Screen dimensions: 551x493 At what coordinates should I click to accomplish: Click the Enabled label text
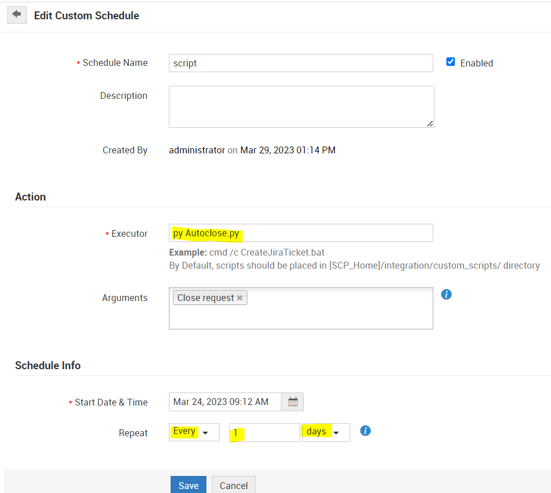coord(476,63)
